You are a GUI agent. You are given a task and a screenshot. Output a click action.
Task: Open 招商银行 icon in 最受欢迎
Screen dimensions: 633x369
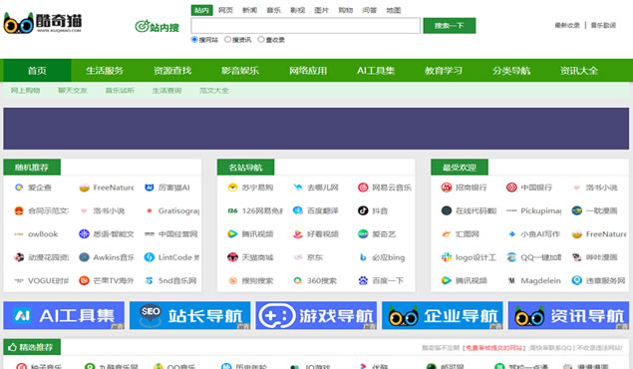click(446, 187)
